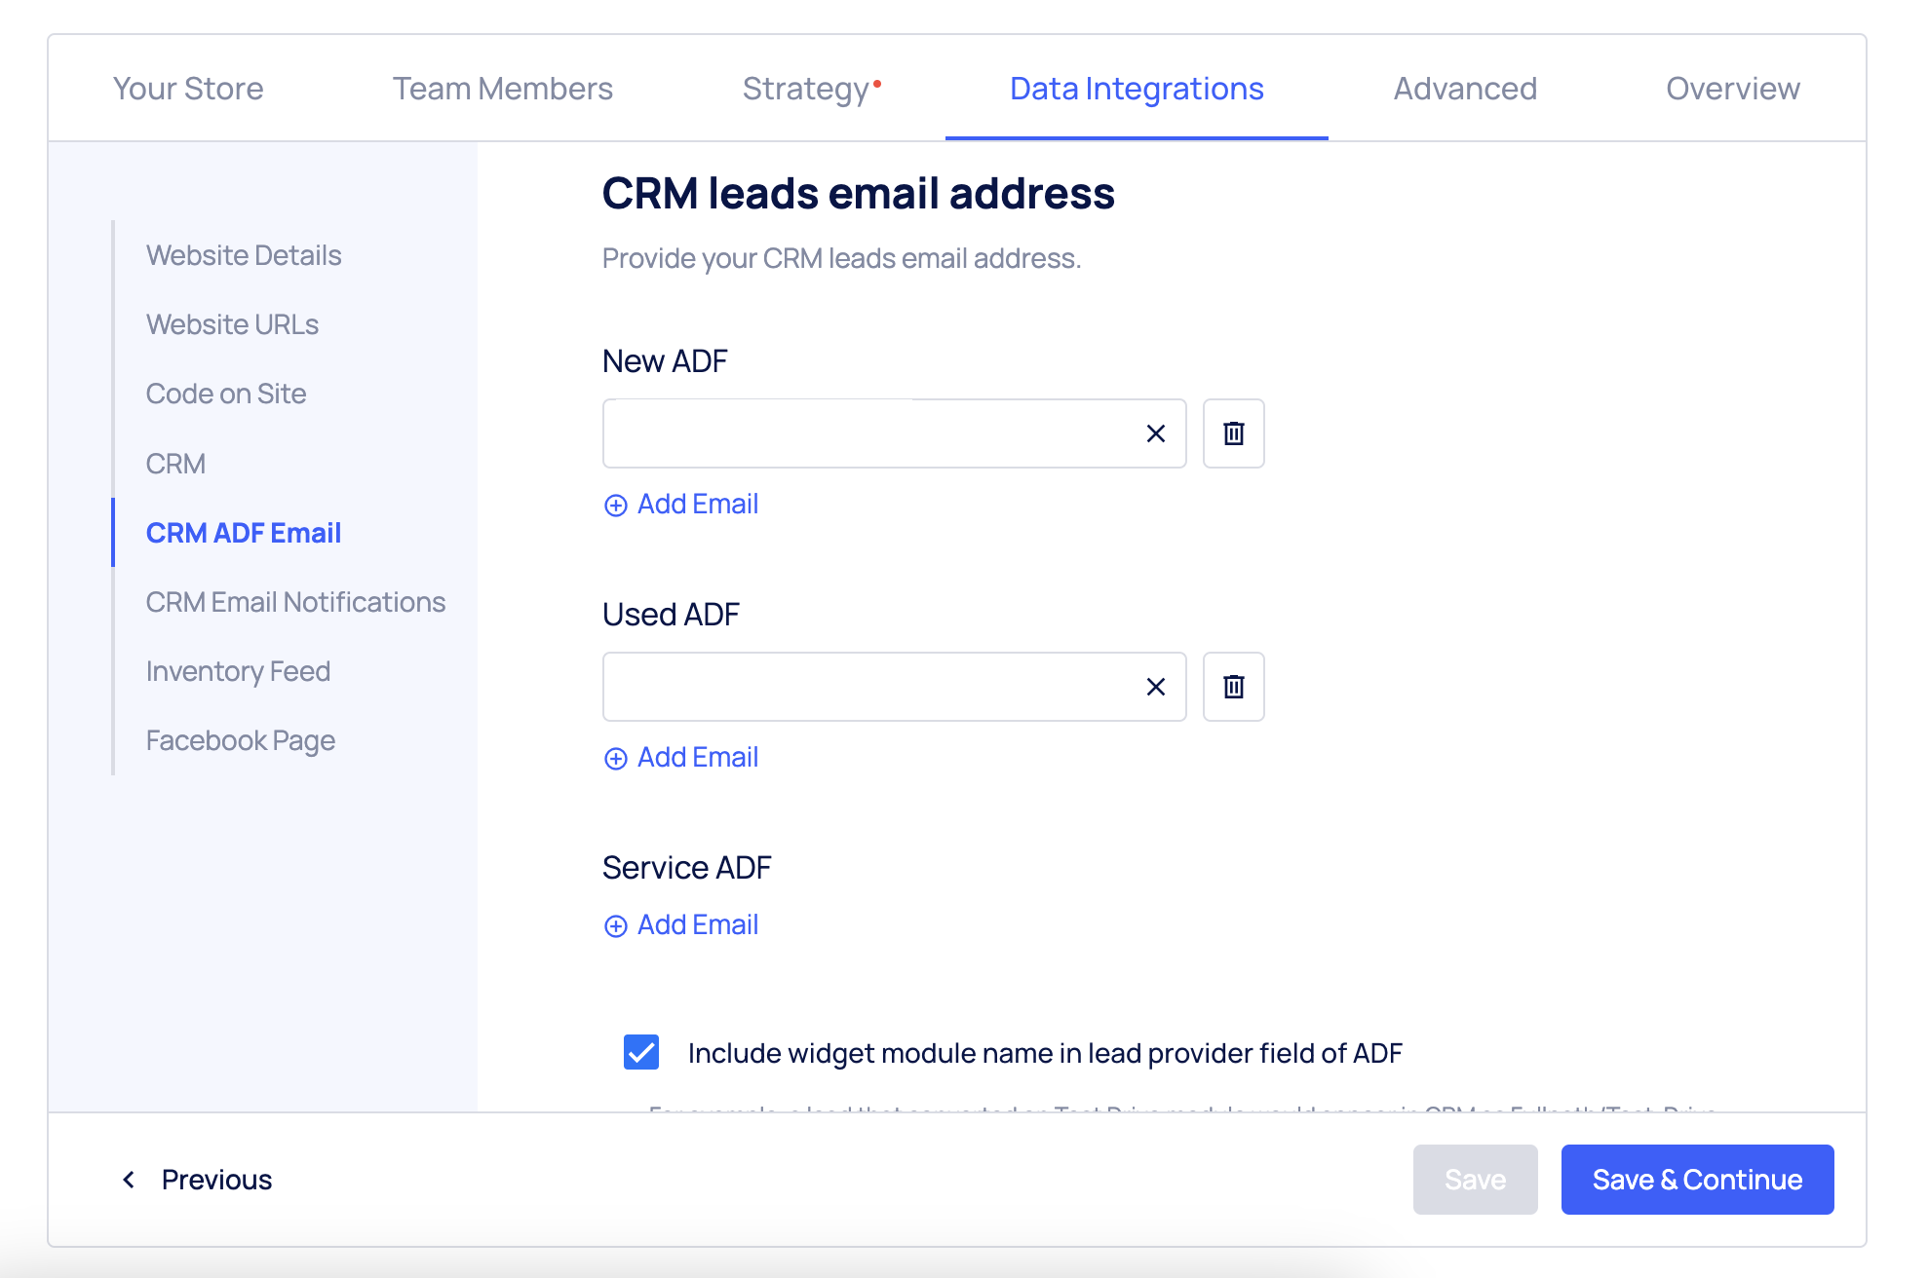This screenshot has width=1928, height=1278.
Task: Click plus icon under Service ADF
Action: tap(616, 925)
